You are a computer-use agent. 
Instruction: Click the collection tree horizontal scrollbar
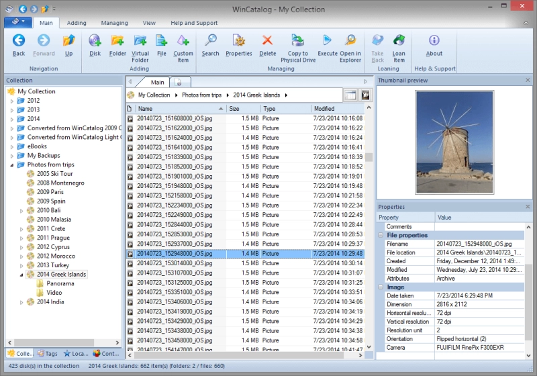coord(54,342)
